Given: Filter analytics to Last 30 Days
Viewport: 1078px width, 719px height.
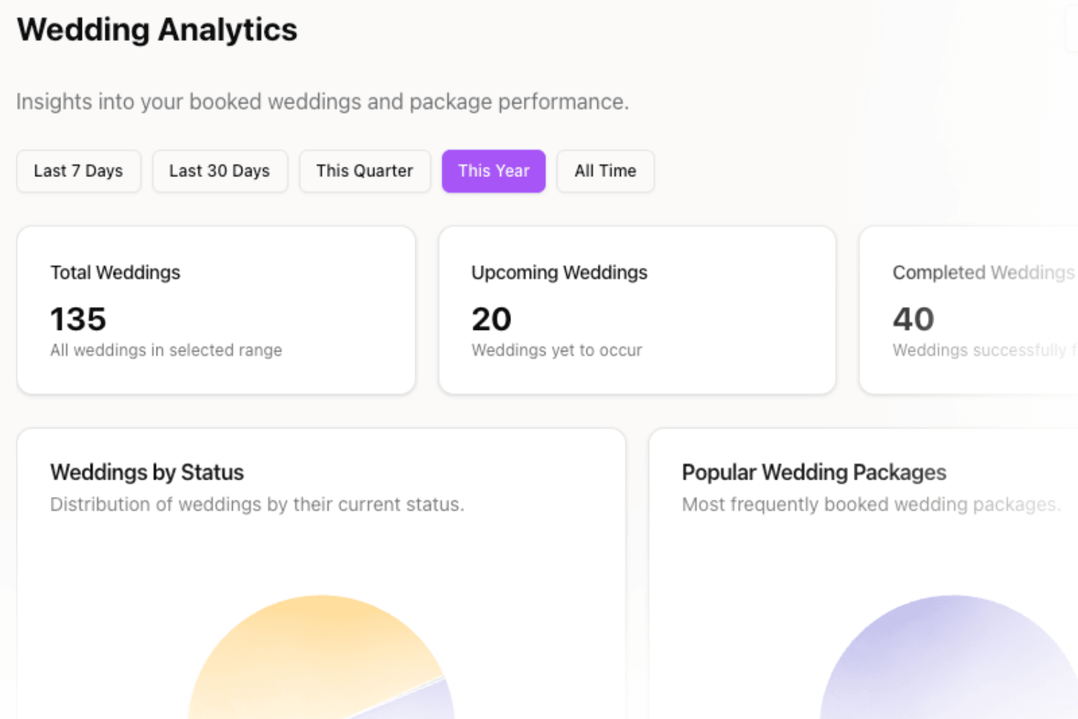Looking at the screenshot, I should point(219,171).
